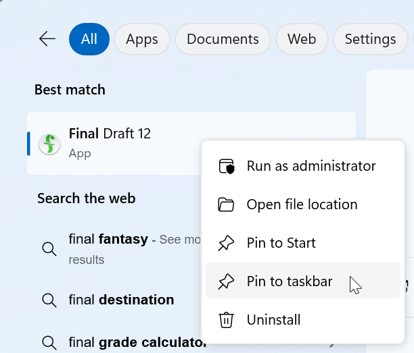
Task: Click the Run as administrator shield icon
Action: point(227,166)
